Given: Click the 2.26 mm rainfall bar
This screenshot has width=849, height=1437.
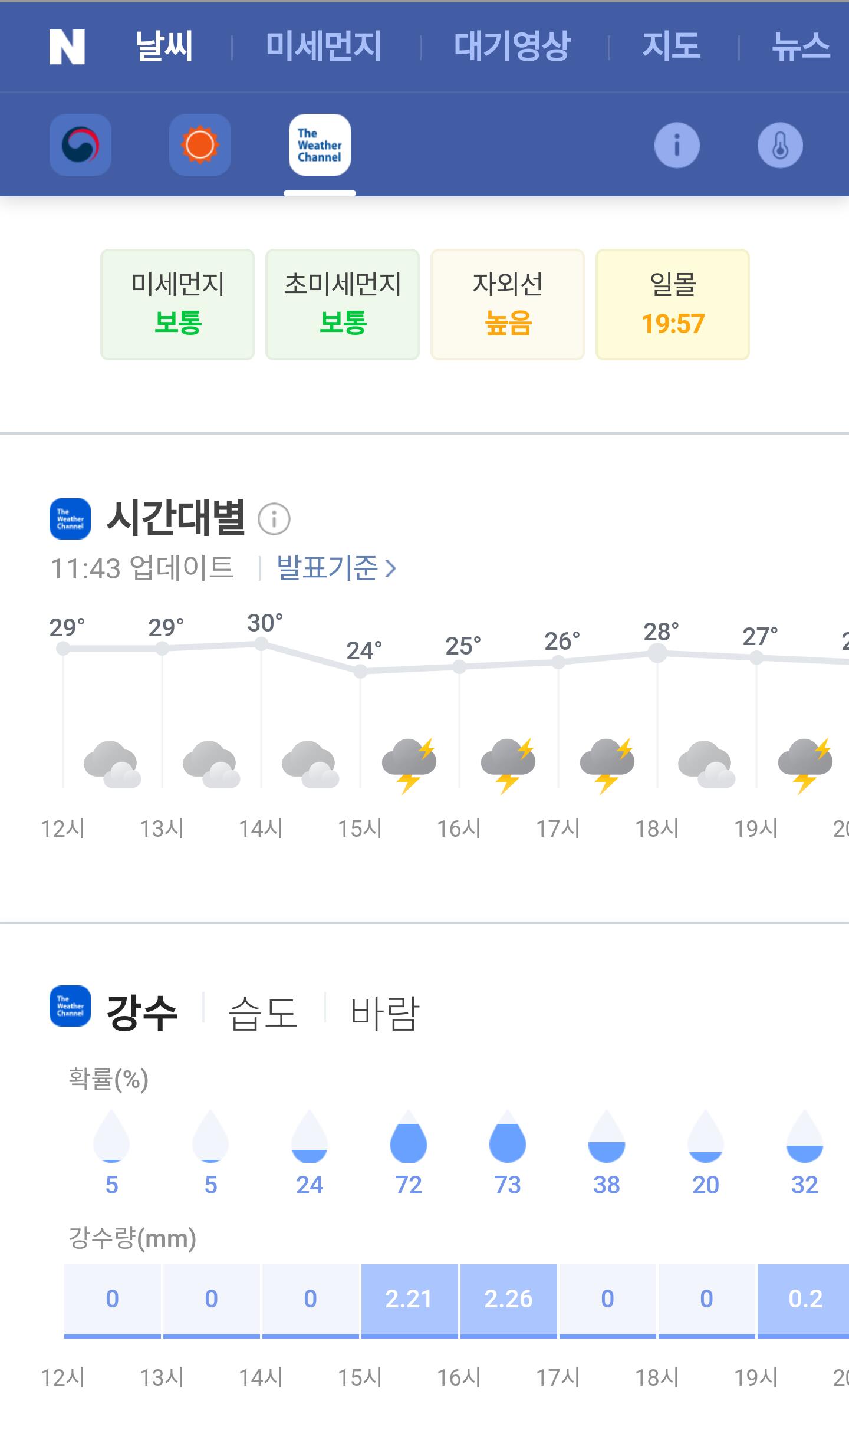Looking at the screenshot, I should [508, 1299].
